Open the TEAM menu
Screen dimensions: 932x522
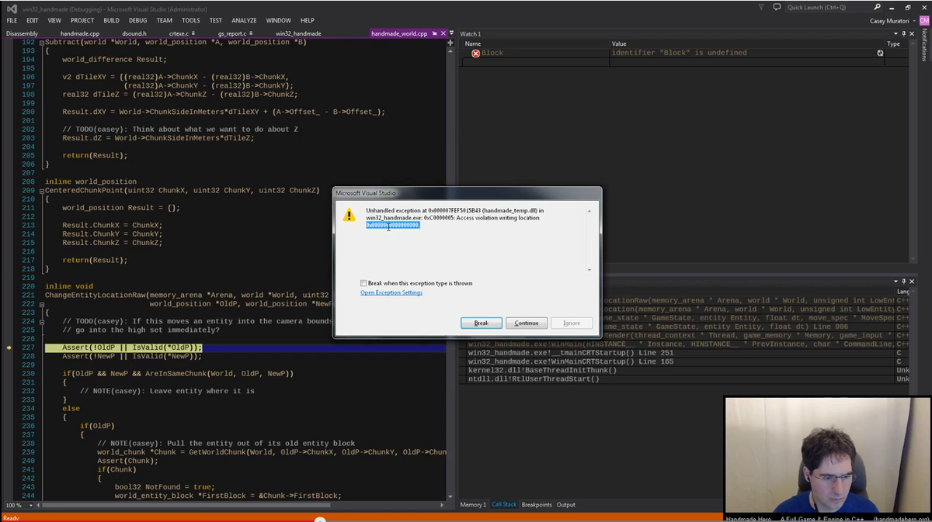click(165, 21)
